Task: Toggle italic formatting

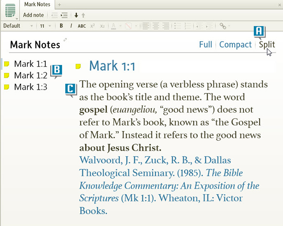Action: pyautogui.click(x=71, y=26)
